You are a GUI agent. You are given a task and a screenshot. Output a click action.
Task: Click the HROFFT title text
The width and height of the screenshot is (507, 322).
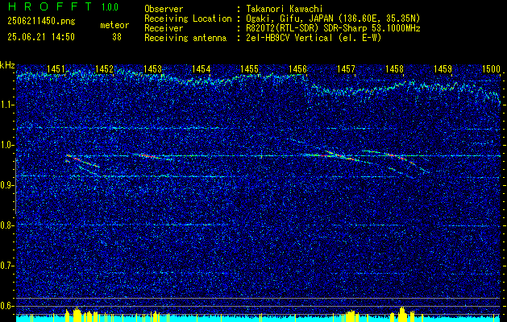(49, 6)
